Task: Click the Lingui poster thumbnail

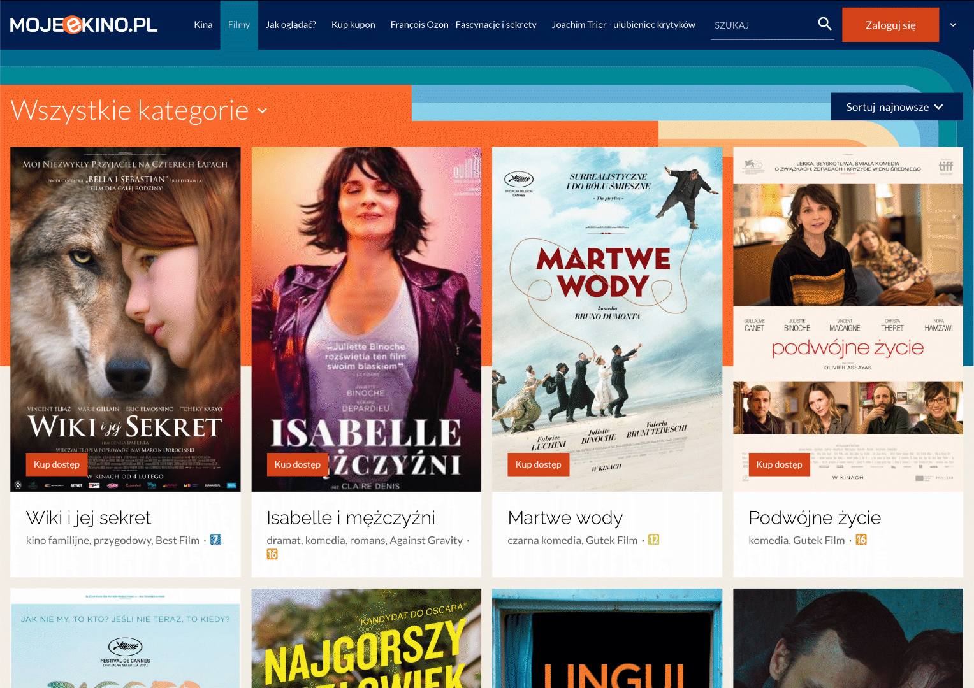Action: click(607, 638)
